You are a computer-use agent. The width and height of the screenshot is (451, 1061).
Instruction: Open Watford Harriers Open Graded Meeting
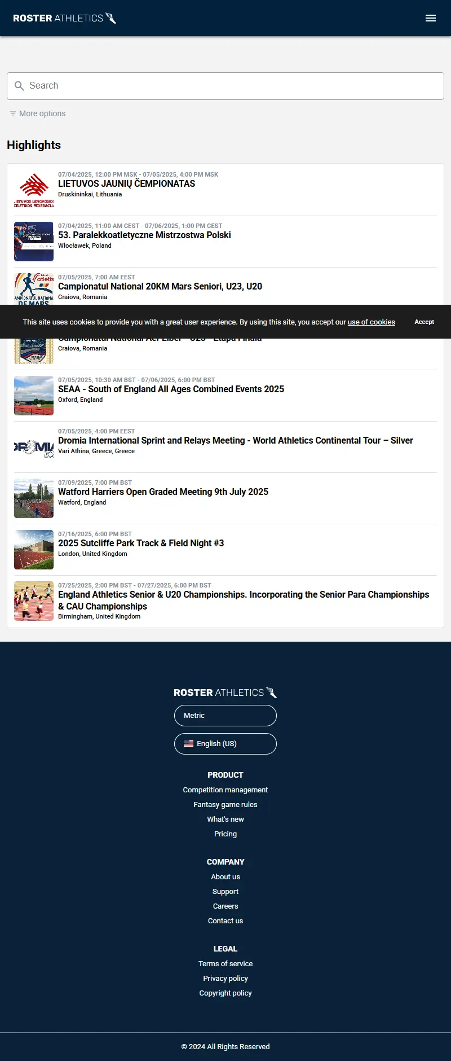point(163,492)
